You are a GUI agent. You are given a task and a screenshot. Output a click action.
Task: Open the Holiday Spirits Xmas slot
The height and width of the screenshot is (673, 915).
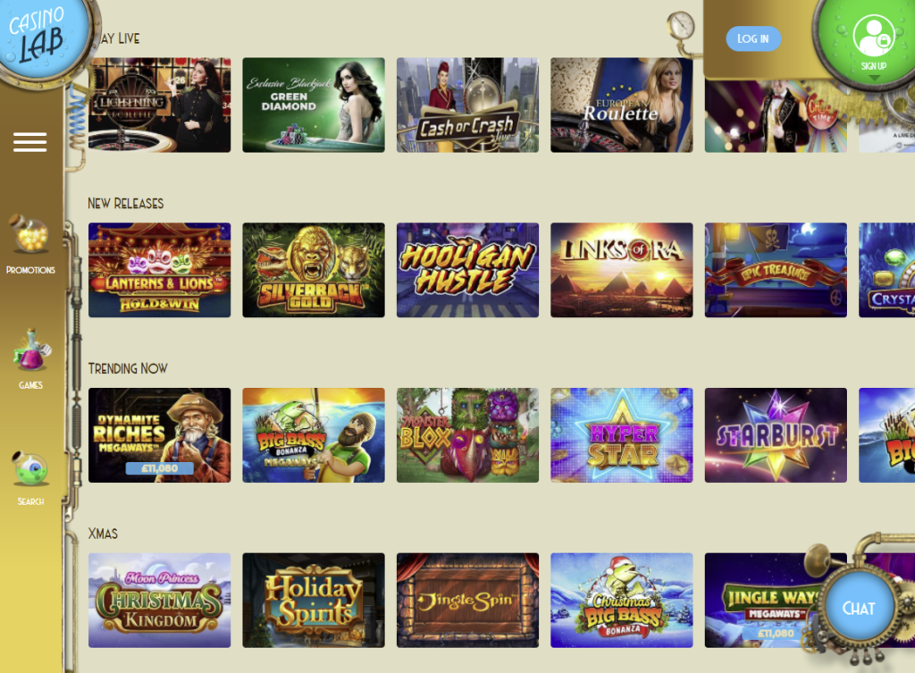point(314,600)
